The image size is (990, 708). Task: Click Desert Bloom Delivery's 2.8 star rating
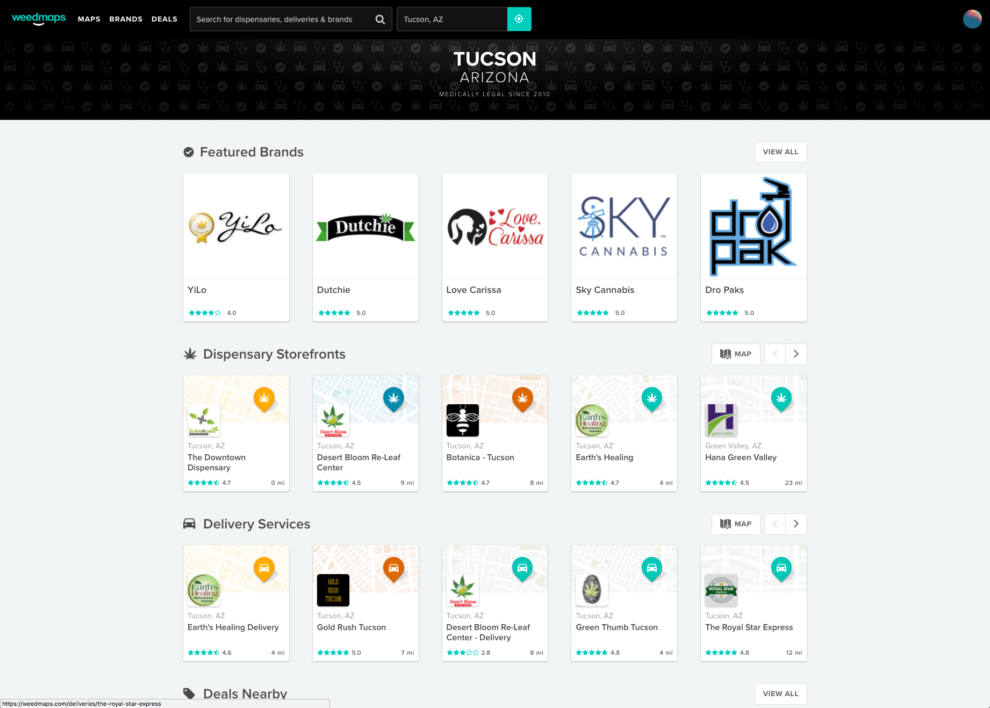468,653
